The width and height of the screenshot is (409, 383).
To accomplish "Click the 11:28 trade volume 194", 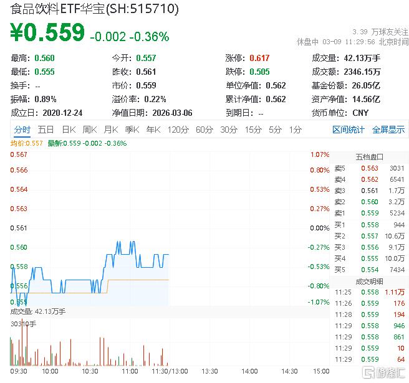I will pyautogui.click(x=399, y=314).
